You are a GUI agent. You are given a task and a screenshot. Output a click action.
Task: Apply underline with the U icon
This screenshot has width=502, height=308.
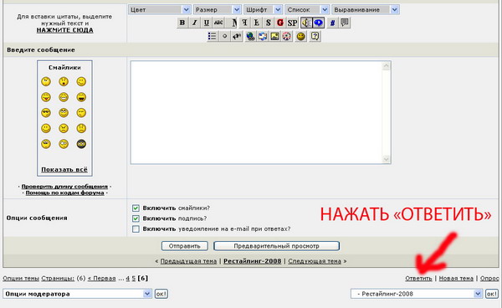[207, 23]
